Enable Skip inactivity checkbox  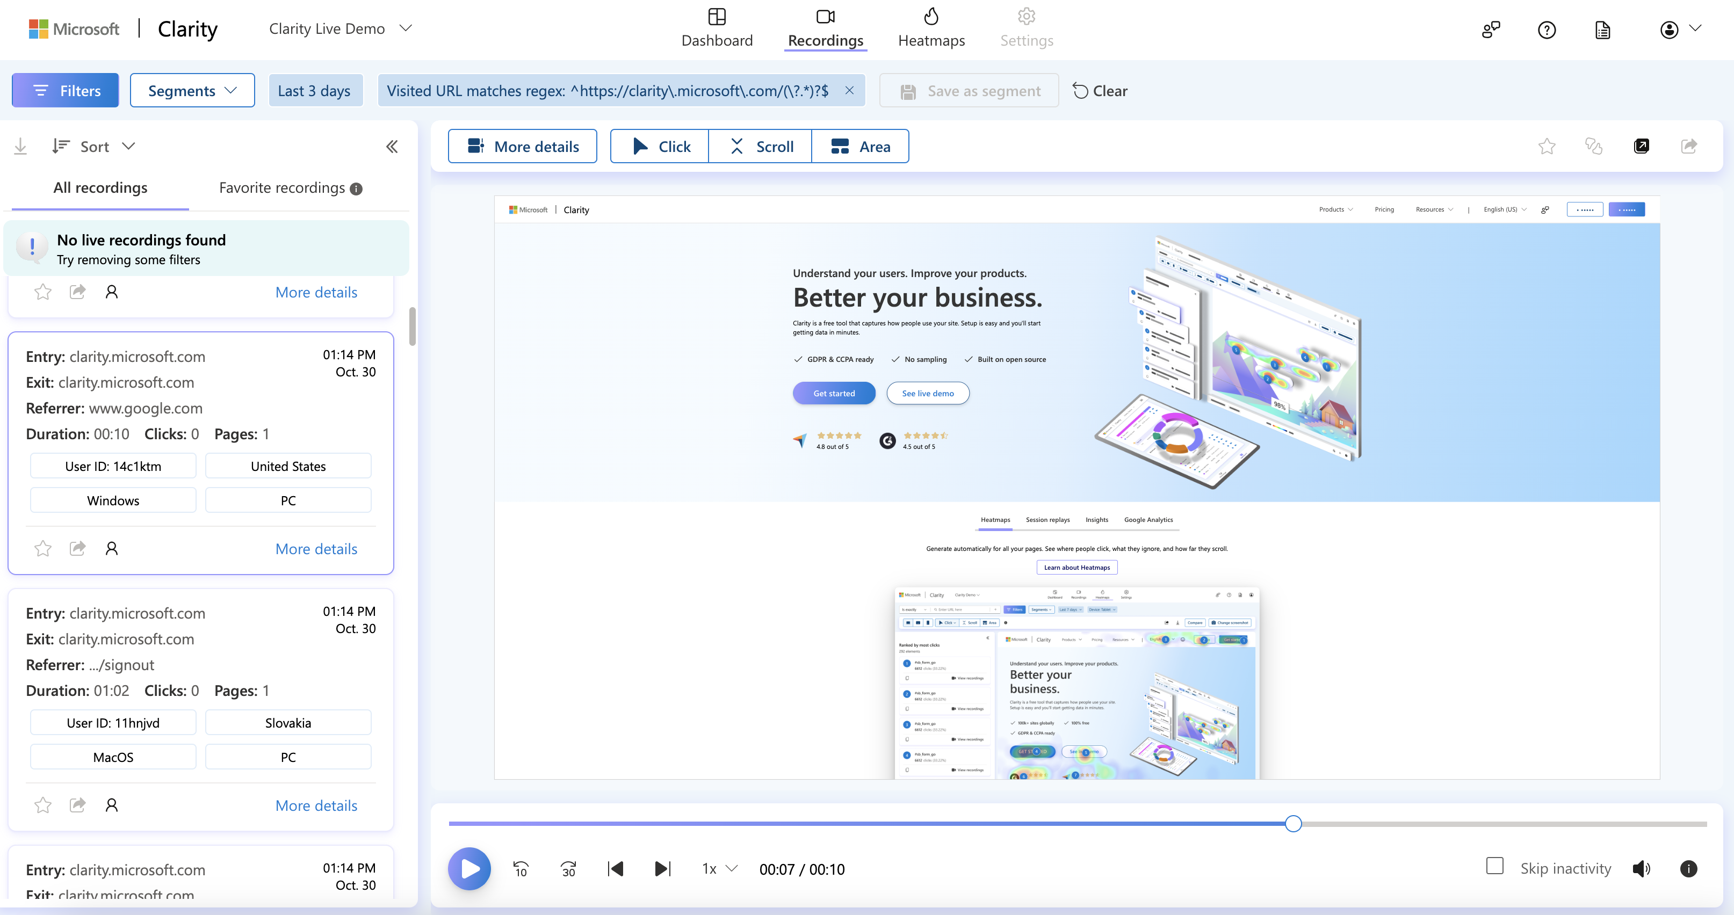[x=1494, y=866]
